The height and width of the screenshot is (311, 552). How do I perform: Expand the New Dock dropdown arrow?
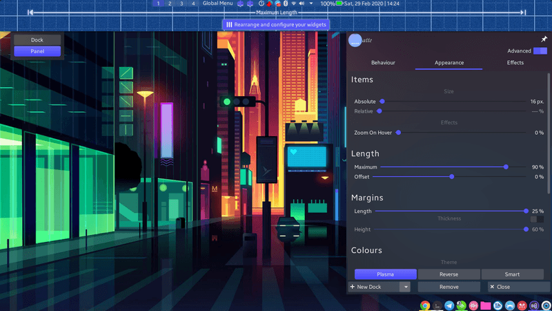click(405, 287)
